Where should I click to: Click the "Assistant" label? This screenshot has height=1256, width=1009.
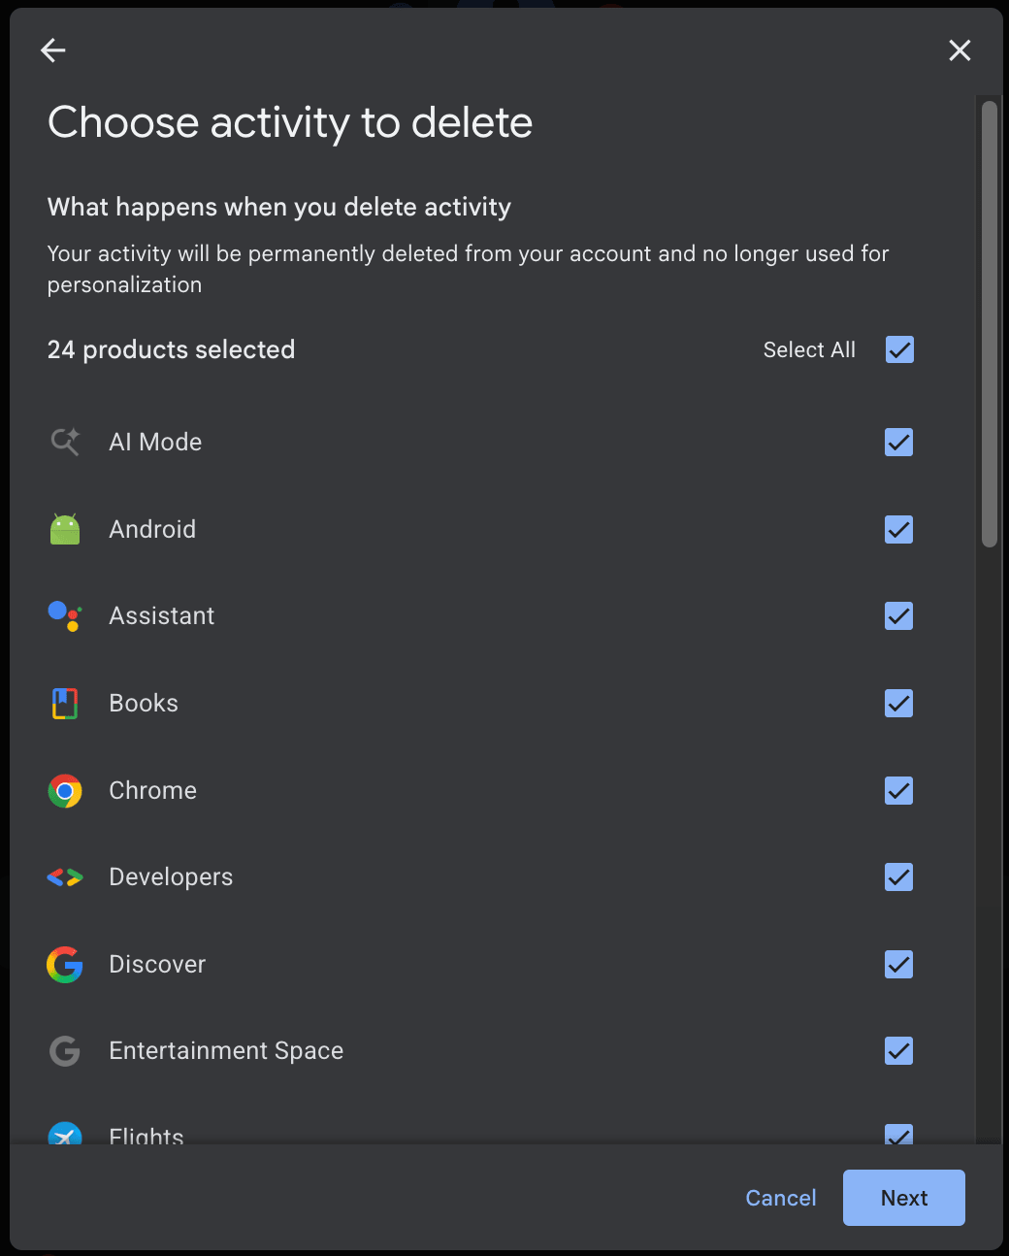tap(162, 615)
